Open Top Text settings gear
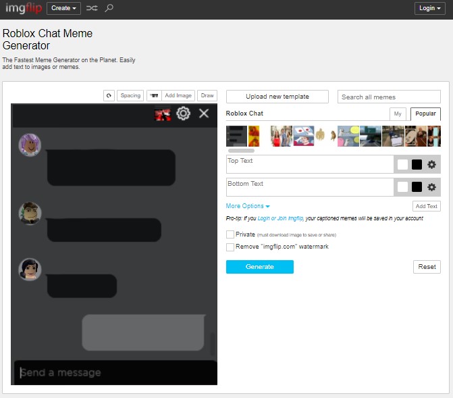The image size is (453, 398). pyautogui.click(x=431, y=165)
